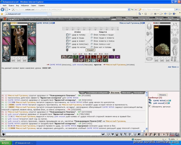Open the enemy's empty round shield slot

click(x=175, y=41)
